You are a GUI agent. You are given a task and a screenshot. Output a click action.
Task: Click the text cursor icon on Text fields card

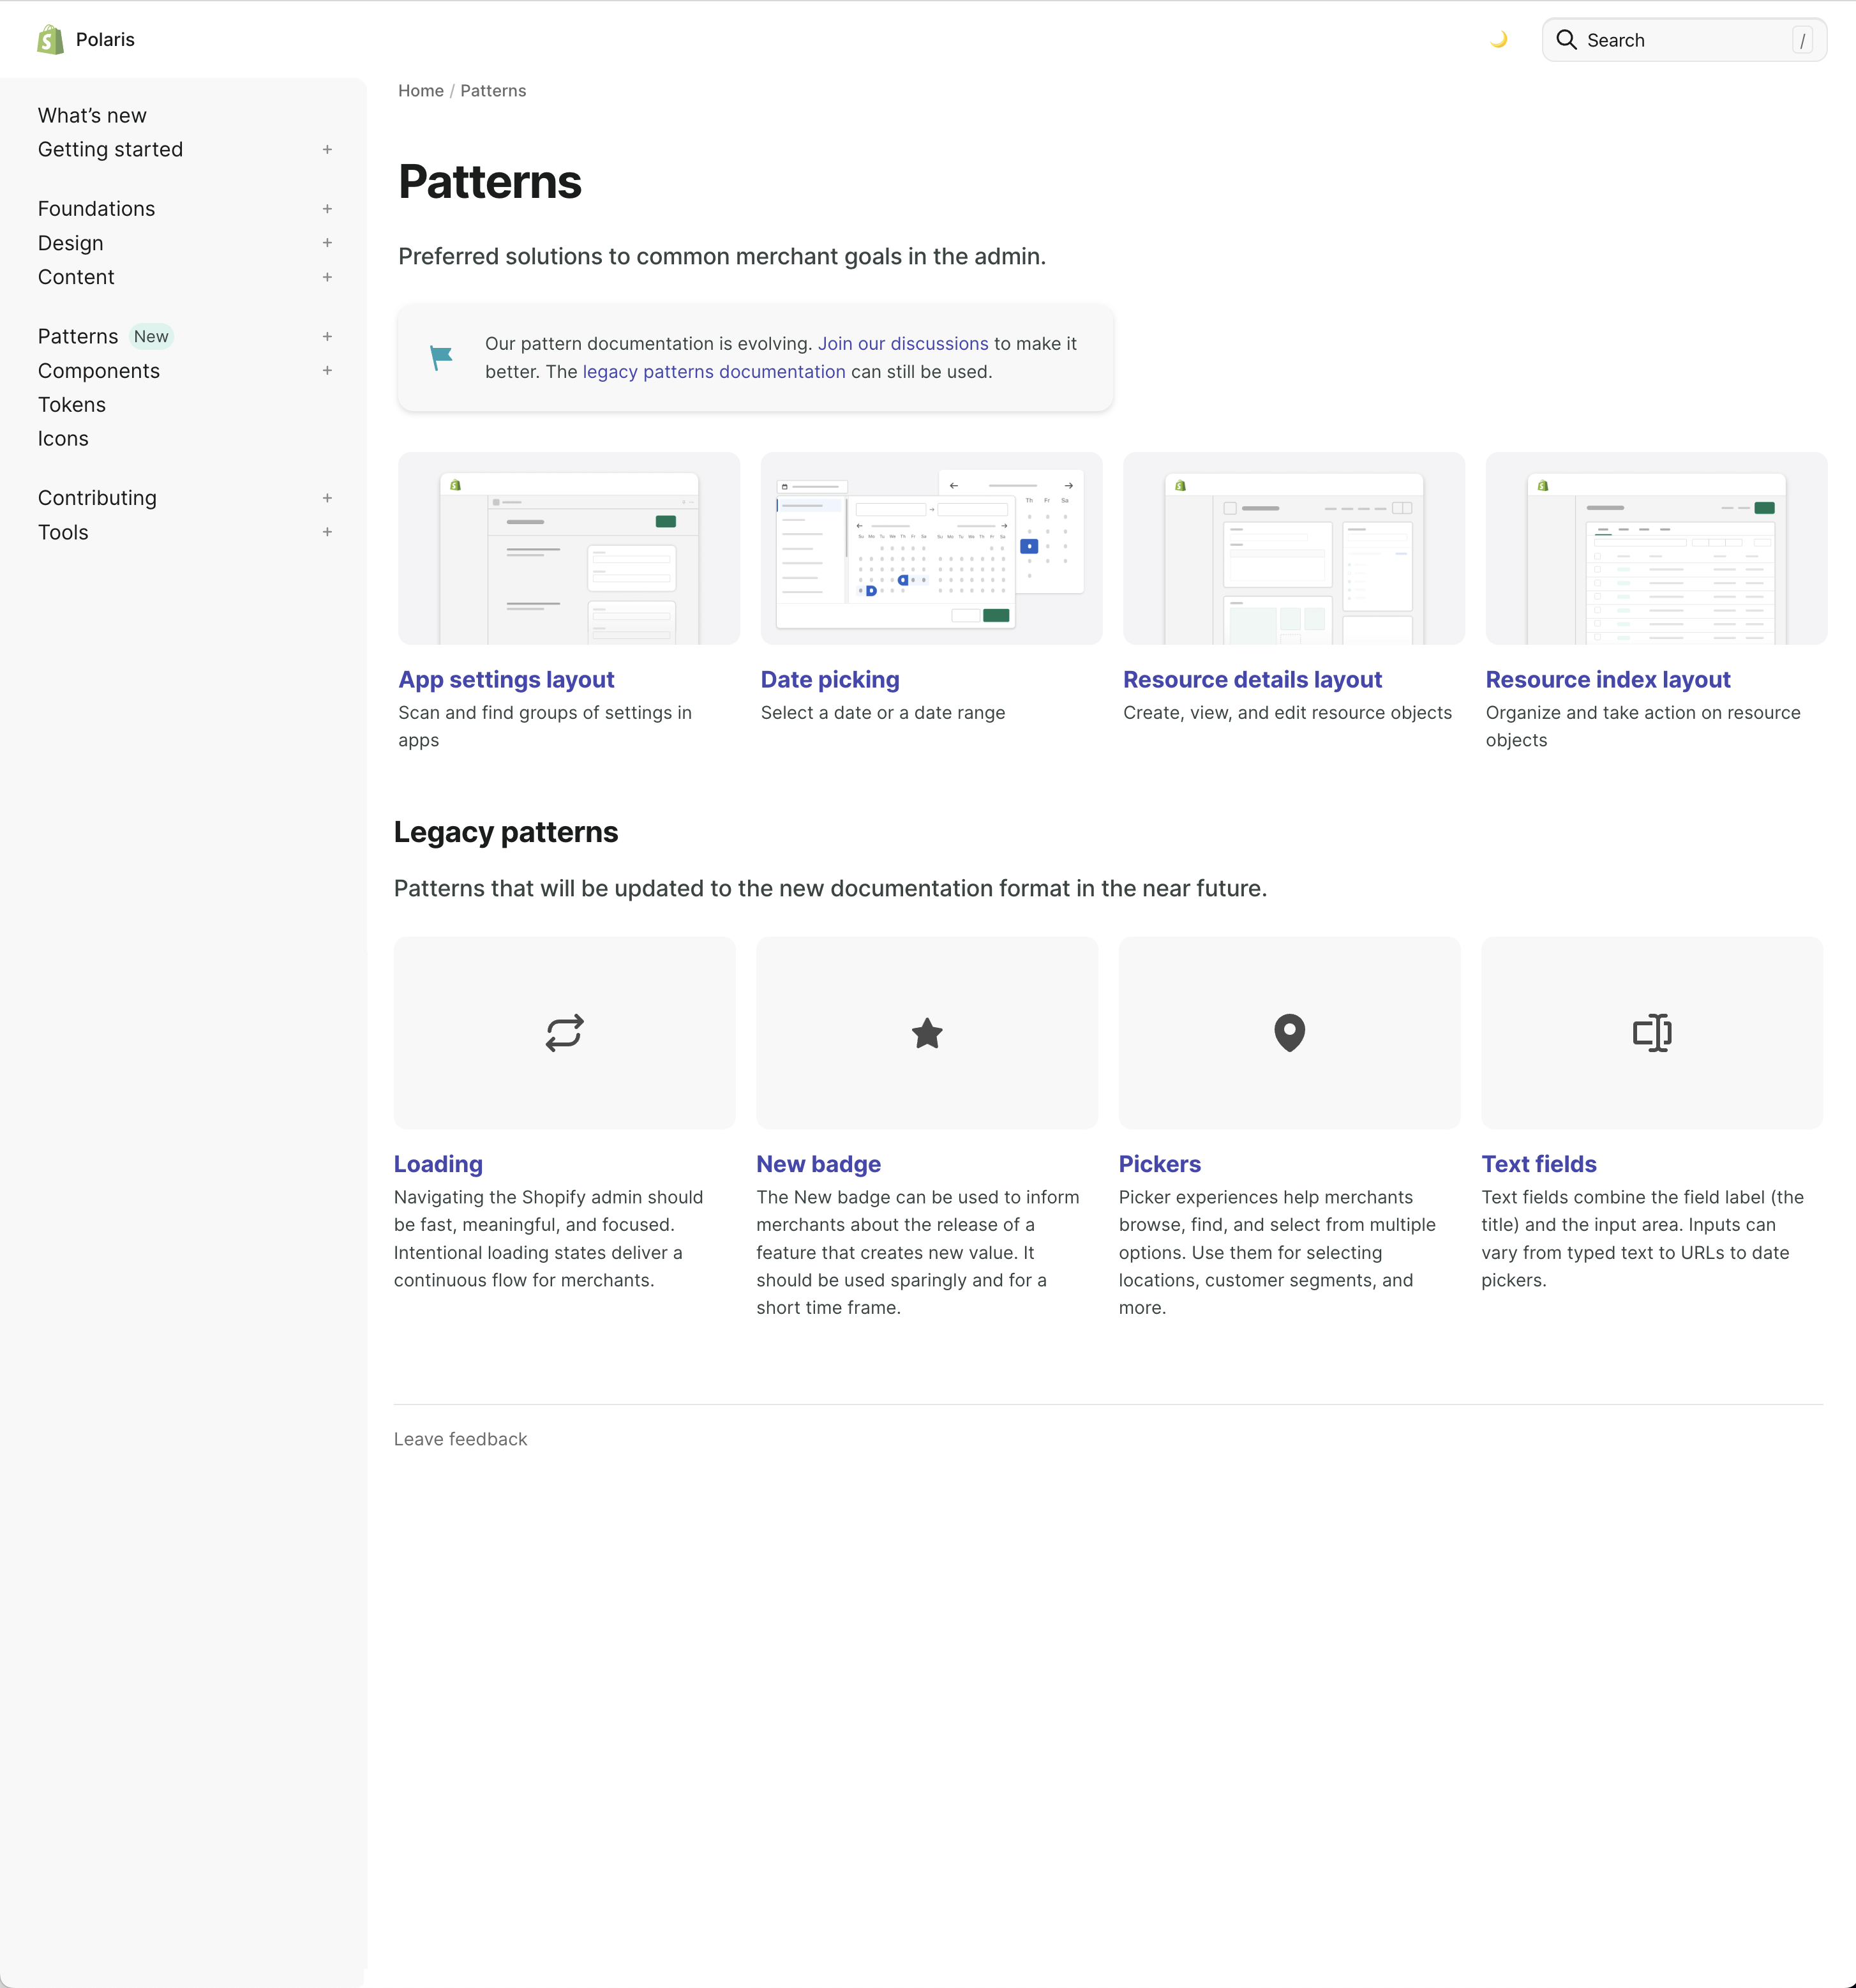tap(1651, 1033)
